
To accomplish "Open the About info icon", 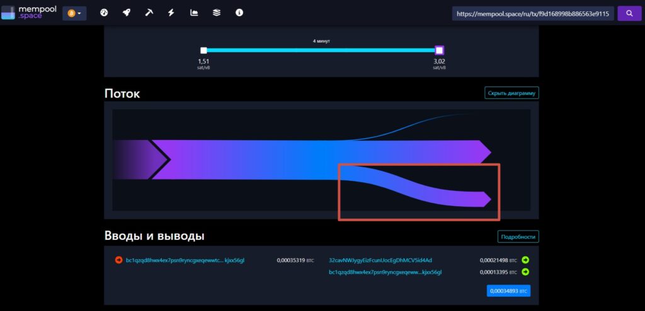I will pyautogui.click(x=239, y=13).
